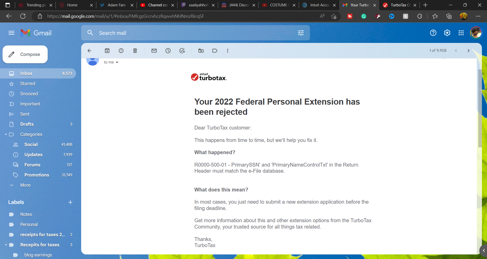
Task: Open the Notes label
Action: [x=38, y=214]
